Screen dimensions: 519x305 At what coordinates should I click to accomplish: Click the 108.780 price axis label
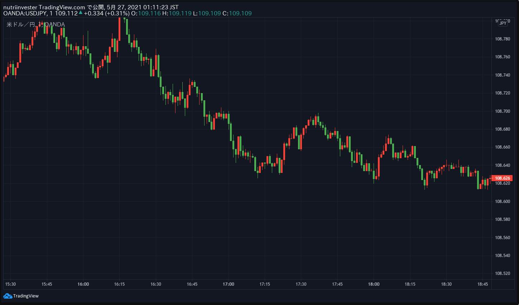[503, 39]
